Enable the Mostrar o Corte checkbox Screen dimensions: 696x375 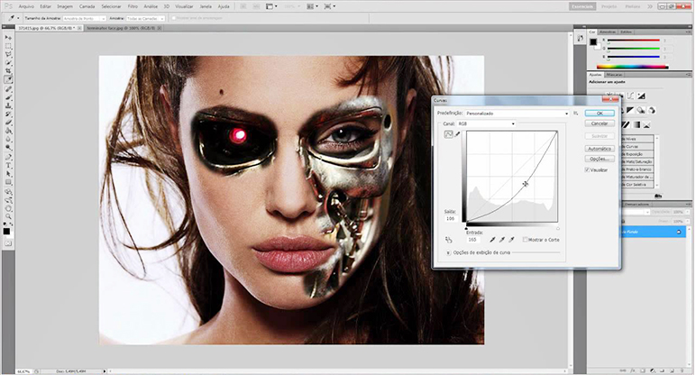pyautogui.click(x=525, y=240)
